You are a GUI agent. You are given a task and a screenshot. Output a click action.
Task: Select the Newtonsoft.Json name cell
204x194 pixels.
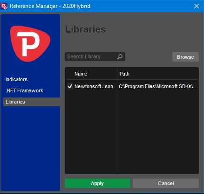[94, 86]
